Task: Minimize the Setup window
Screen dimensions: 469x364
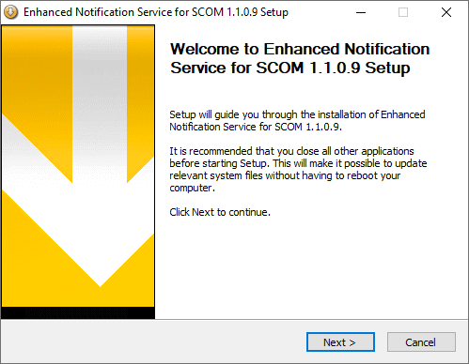Action: pos(361,12)
